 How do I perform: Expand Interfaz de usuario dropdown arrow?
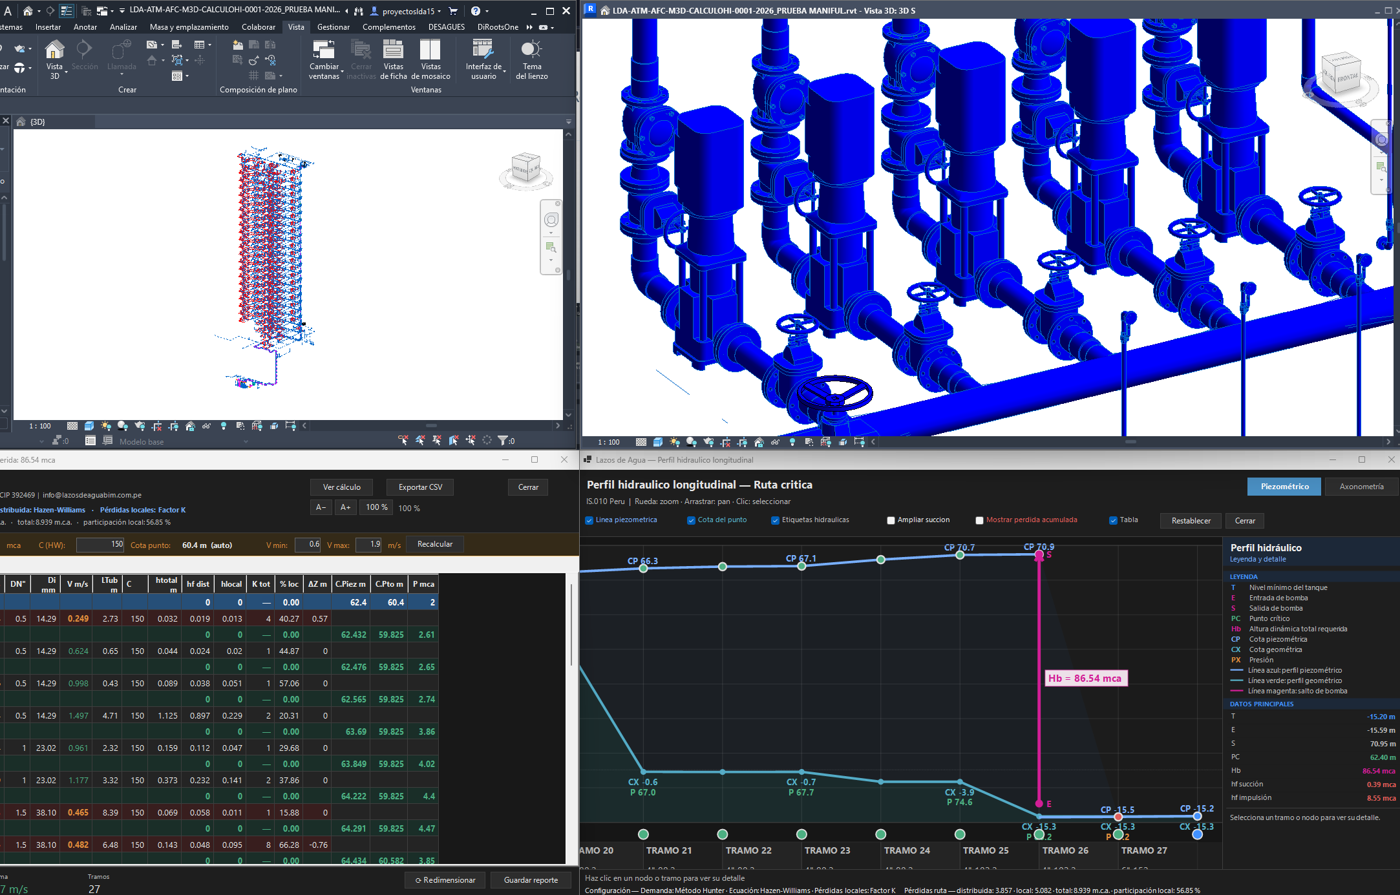tap(504, 71)
